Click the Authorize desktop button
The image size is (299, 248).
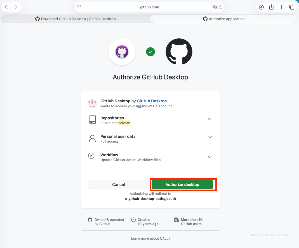point(182,185)
